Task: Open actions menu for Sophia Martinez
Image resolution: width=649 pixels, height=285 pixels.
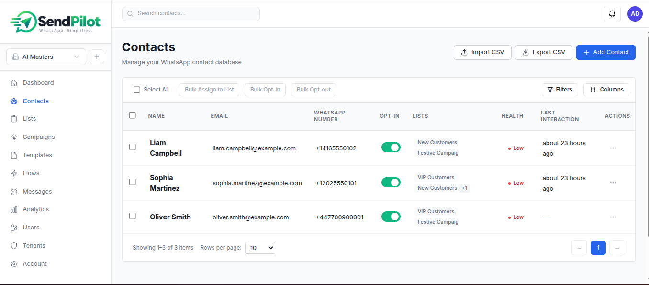Action: [613, 183]
